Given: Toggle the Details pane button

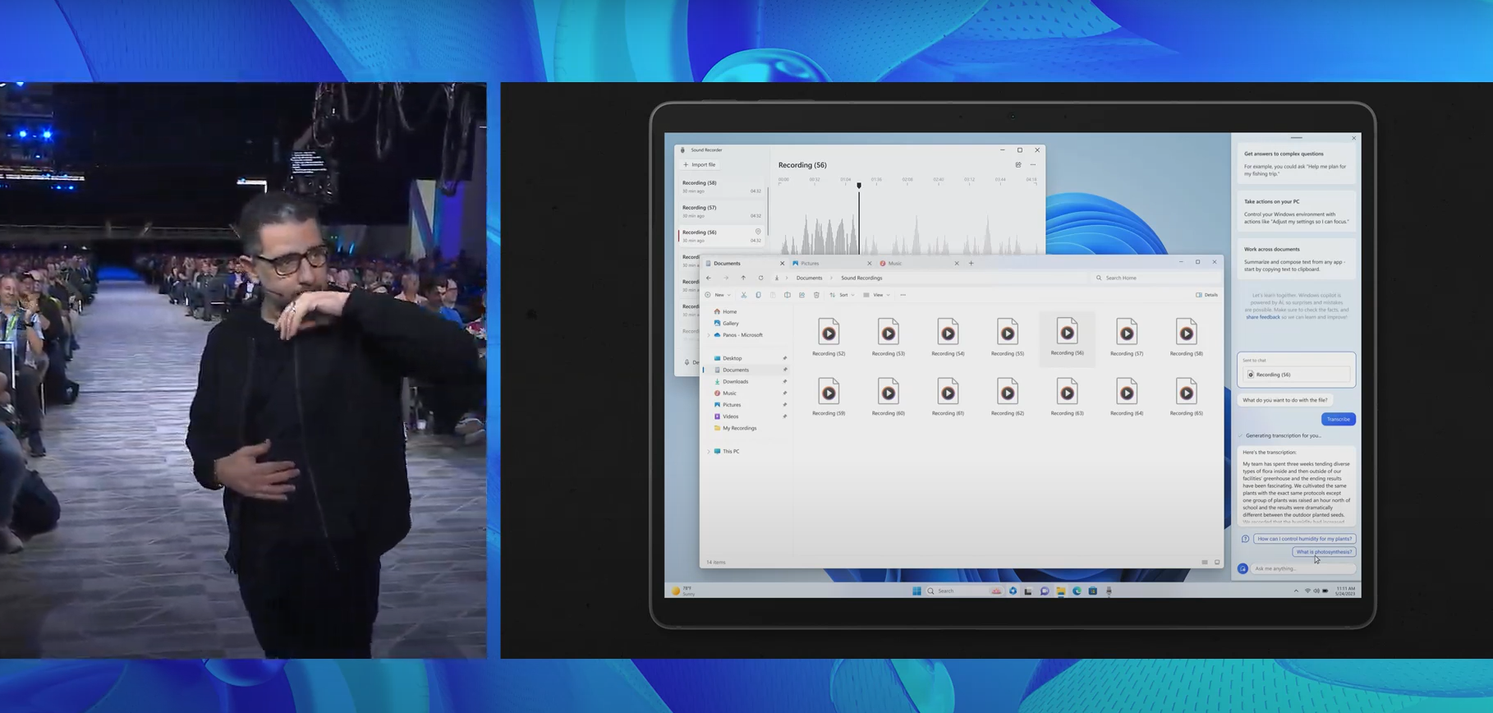Looking at the screenshot, I should click(x=1206, y=295).
